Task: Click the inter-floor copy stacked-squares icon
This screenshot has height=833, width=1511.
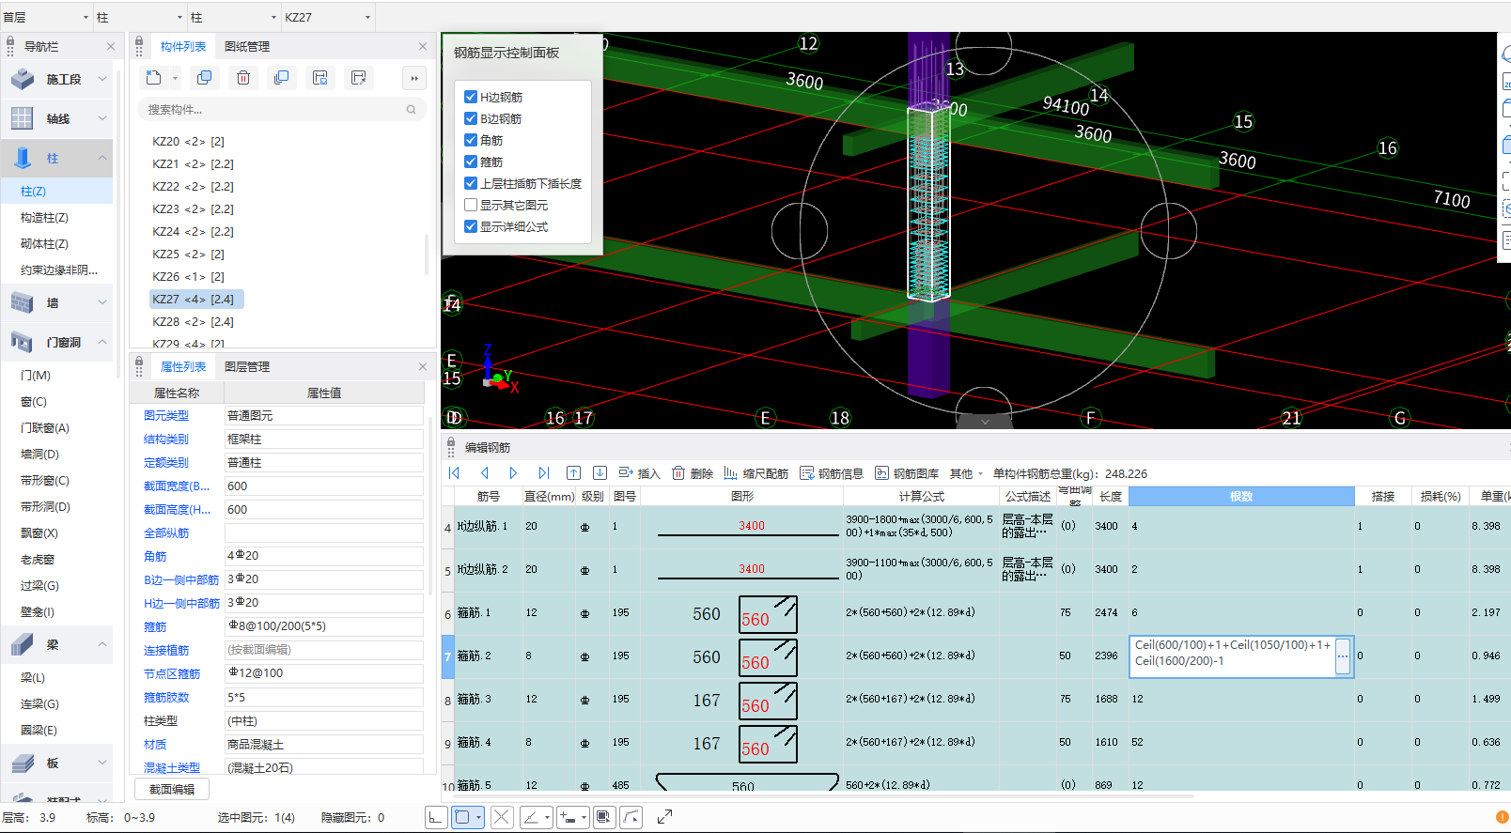Action: tap(281, 78)
